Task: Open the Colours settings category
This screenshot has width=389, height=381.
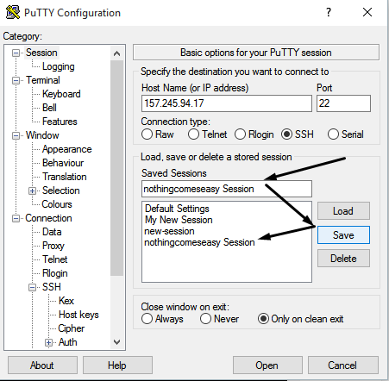Action: tap(57, 204)
